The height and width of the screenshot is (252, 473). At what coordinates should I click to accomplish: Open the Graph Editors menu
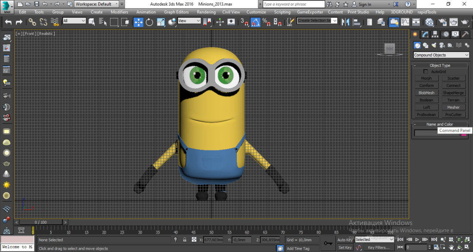(176, 12)
